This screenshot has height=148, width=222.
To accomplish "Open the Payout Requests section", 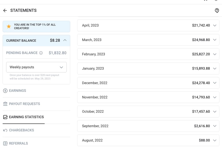I will (24, 104).
